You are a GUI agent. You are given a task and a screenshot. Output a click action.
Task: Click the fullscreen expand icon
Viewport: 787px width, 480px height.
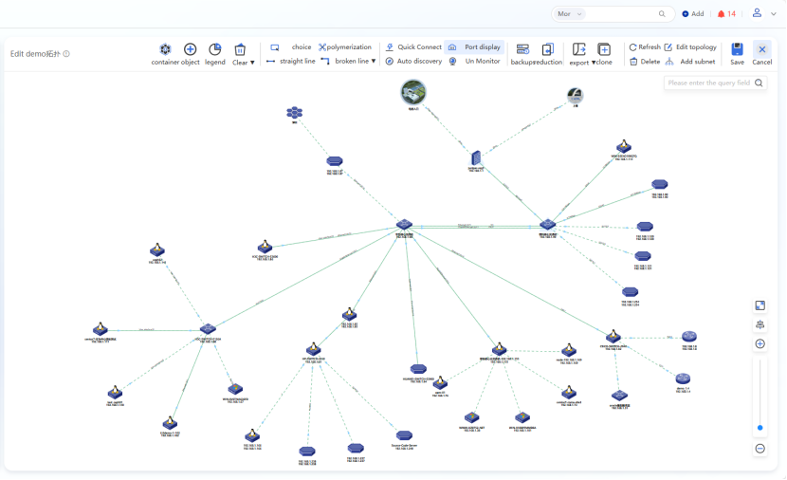coord(760,305)
